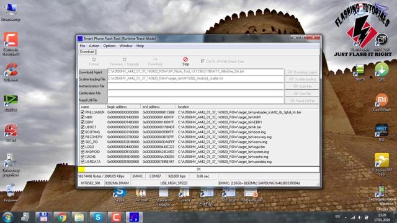
Task: Uncheck the PRELOADER partition checkbox
Action: coord(83,112)
